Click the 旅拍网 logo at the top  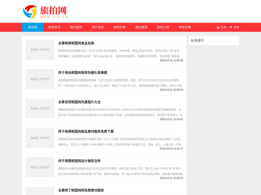pyautogui.click(x=45, y=12)
